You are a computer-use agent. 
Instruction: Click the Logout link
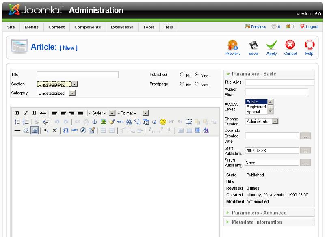[309, 27]
